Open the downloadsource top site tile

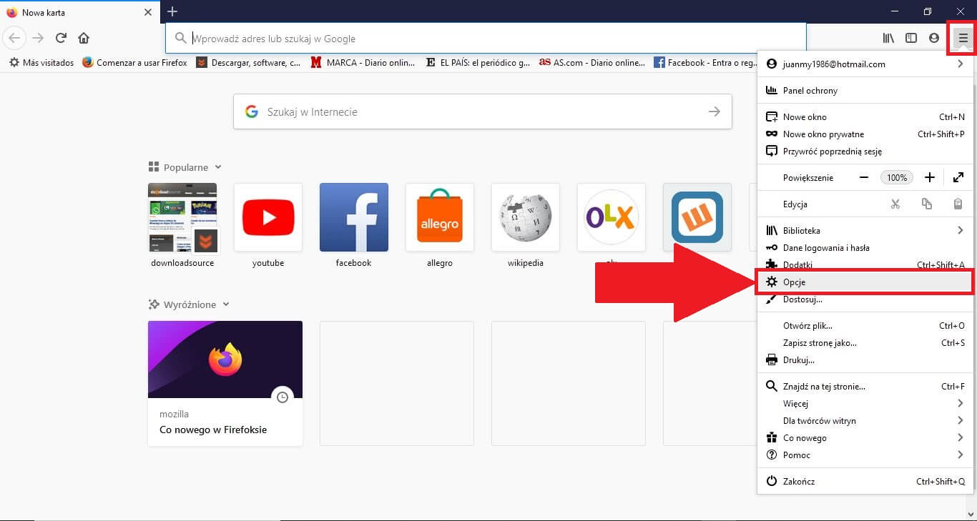182,217
